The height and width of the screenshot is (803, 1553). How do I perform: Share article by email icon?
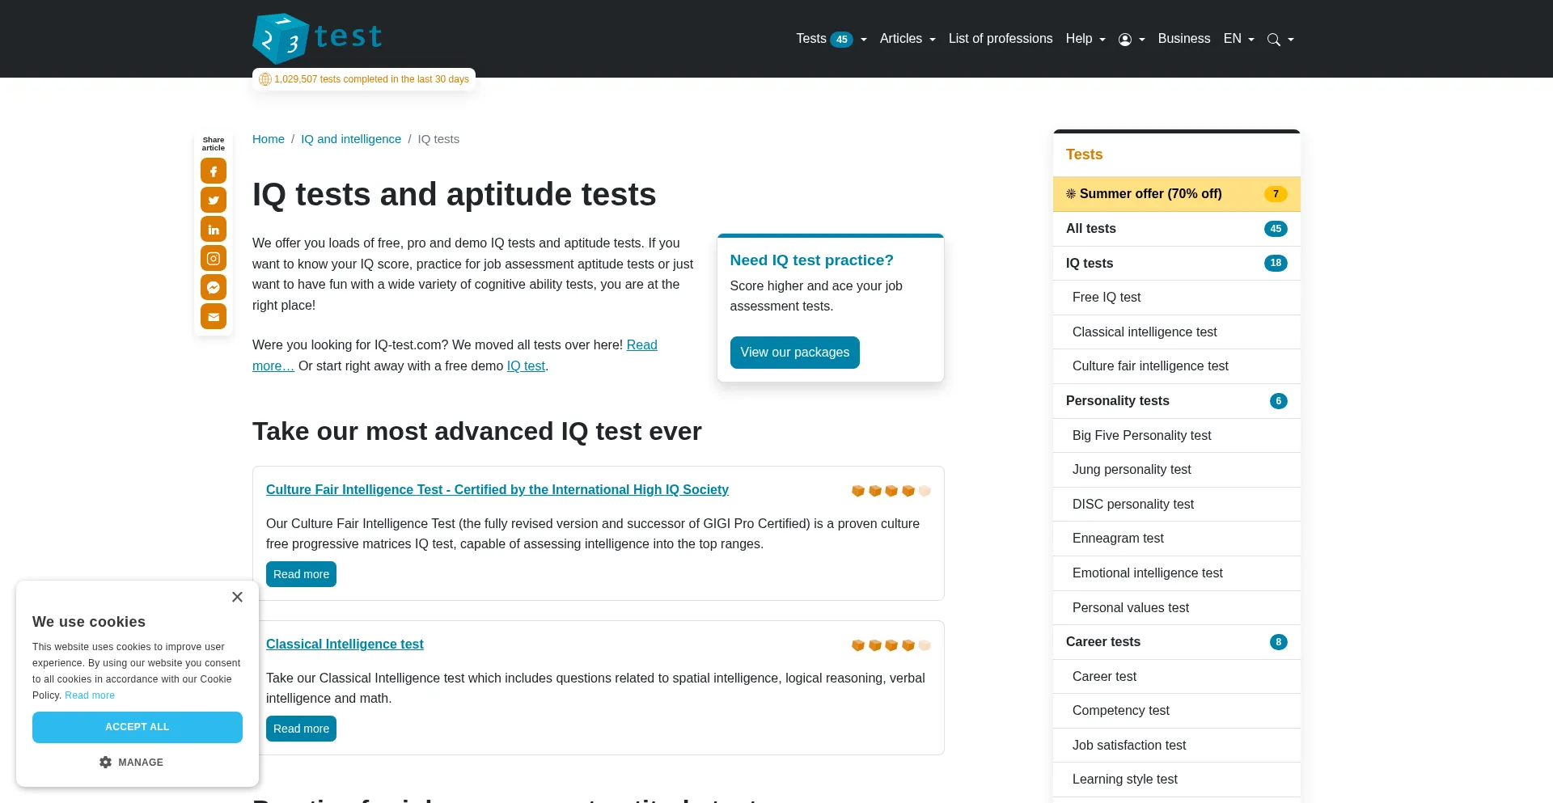(214, 316)
